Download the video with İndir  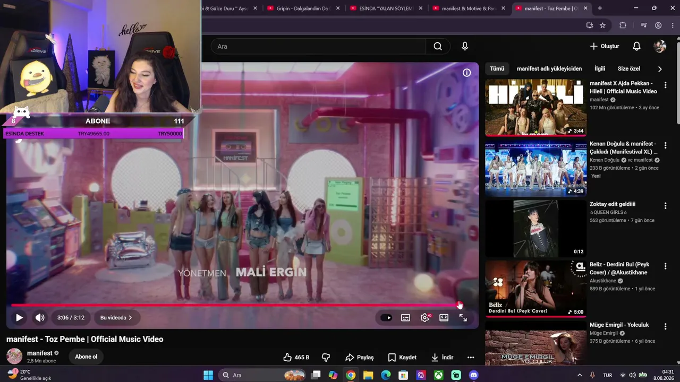tap(442, 357)
